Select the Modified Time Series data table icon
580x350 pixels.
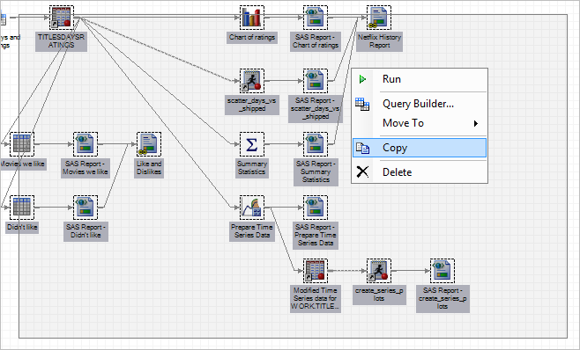pos(316,271)
